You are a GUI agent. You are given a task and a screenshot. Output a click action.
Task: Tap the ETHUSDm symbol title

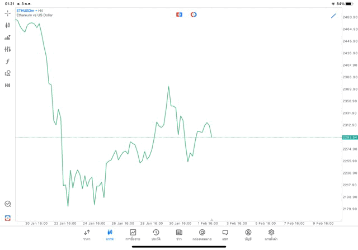pos(28,10)
